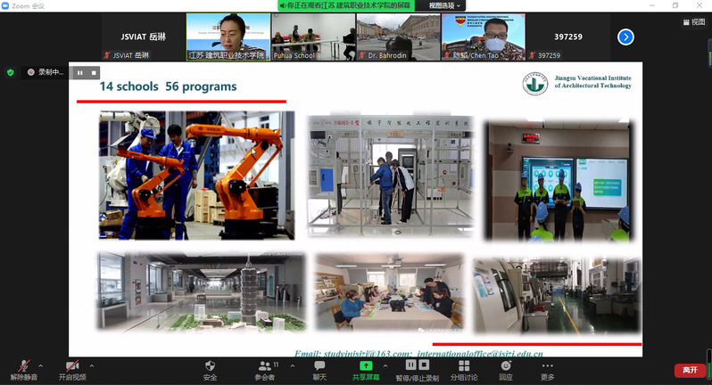Open the 回应 reactions icon

click(x=506, y=367)
